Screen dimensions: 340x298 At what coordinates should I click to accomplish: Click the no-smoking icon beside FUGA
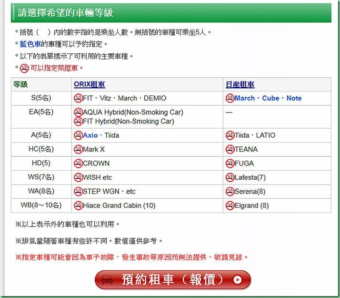pyautogui.click(x=230, y=164)
